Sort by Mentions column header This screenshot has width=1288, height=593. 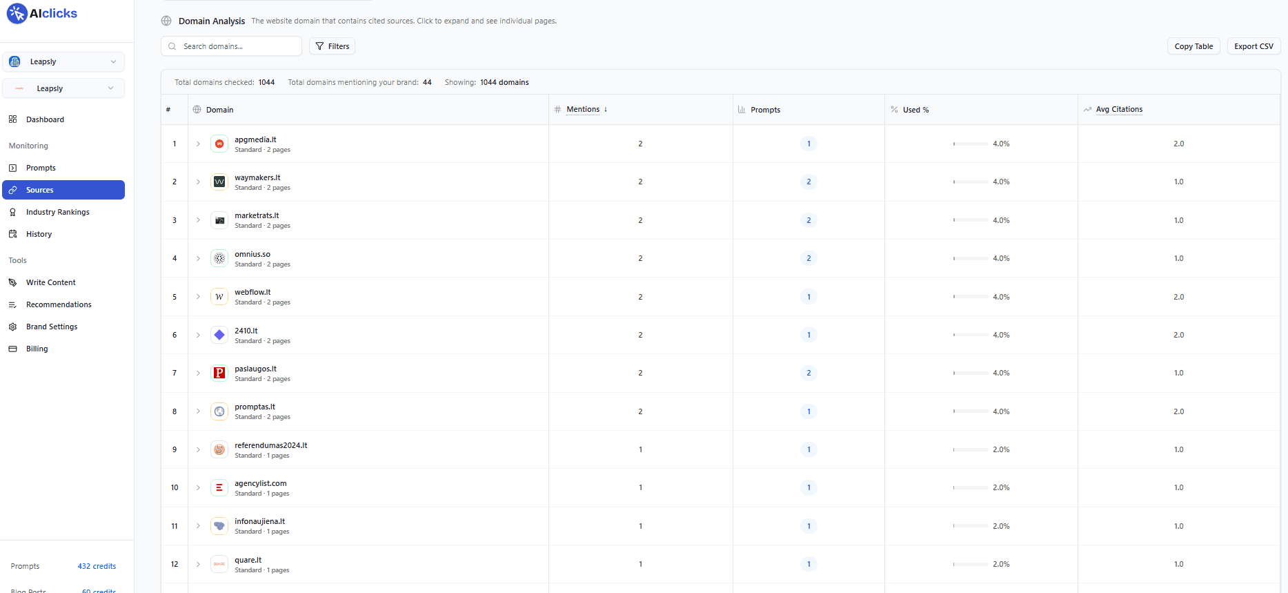(x=583, y=109)
